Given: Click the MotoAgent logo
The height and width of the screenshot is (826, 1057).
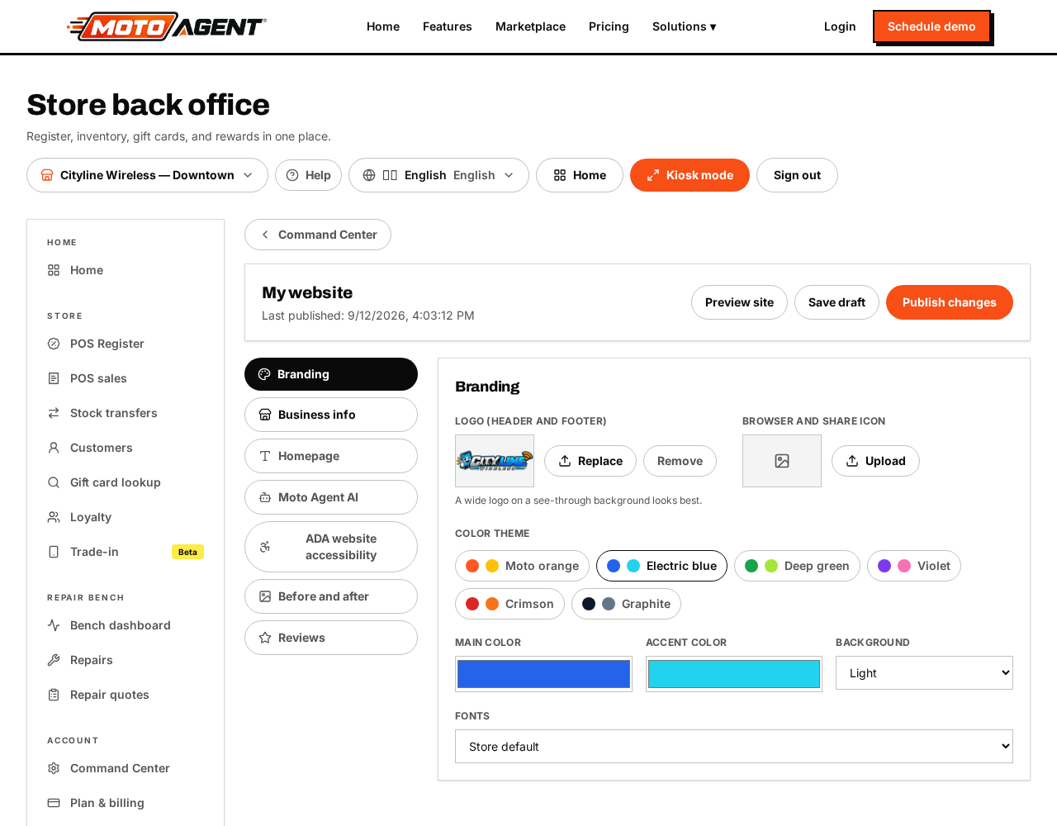Looking at the screenshot, I should 166,26.
